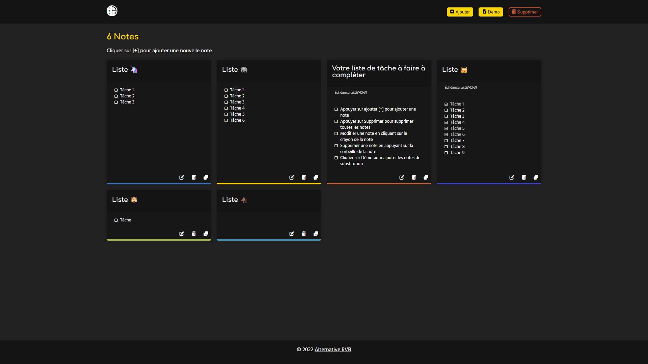Image resolution: width=648 pixels, height=364 pixels.
Task: Duplicate the unicorn Liste note
Action: (x=206, y=177)
